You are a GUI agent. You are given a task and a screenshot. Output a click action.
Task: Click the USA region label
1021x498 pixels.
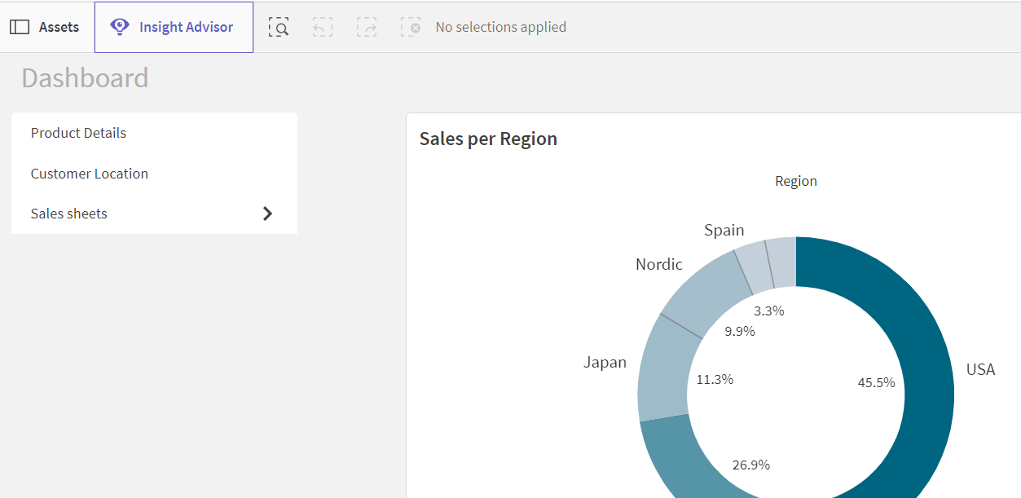coord(980,369)
